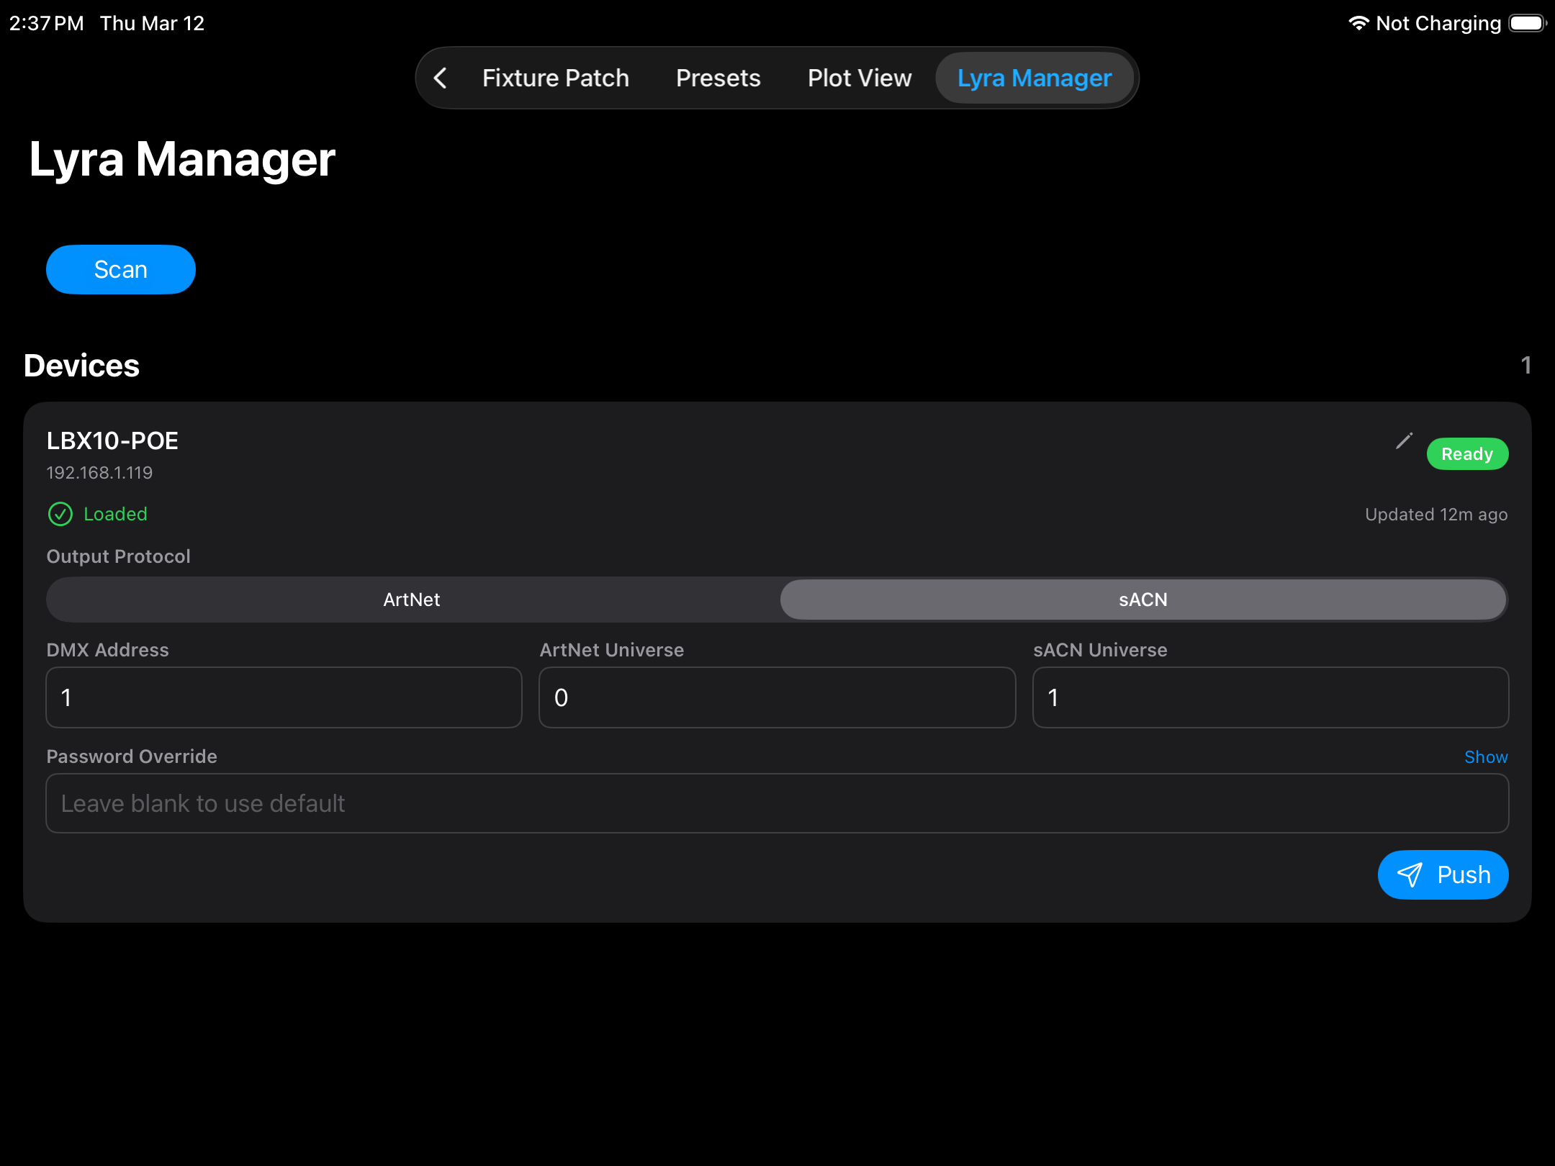Click the Lyra Manager page title
1555x1166 pixels.
click(182, 160)
